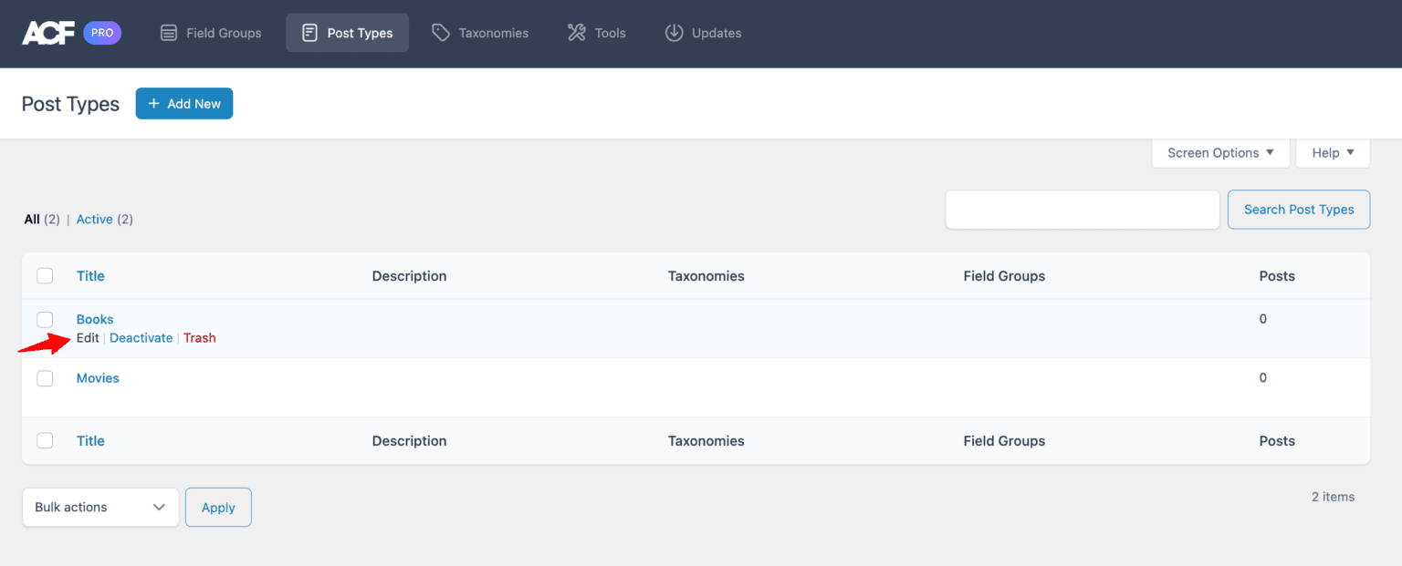Show the All post types filter
The width and height of the screenshot is (1402, 566).
[30, 219]
